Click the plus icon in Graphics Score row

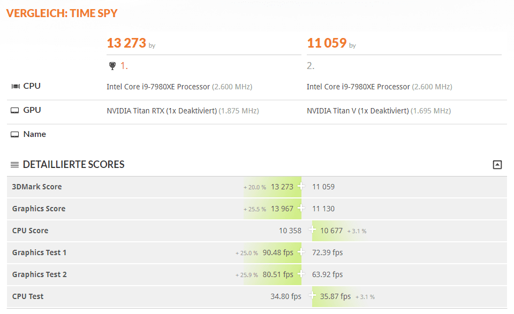[x=301, y=208]
